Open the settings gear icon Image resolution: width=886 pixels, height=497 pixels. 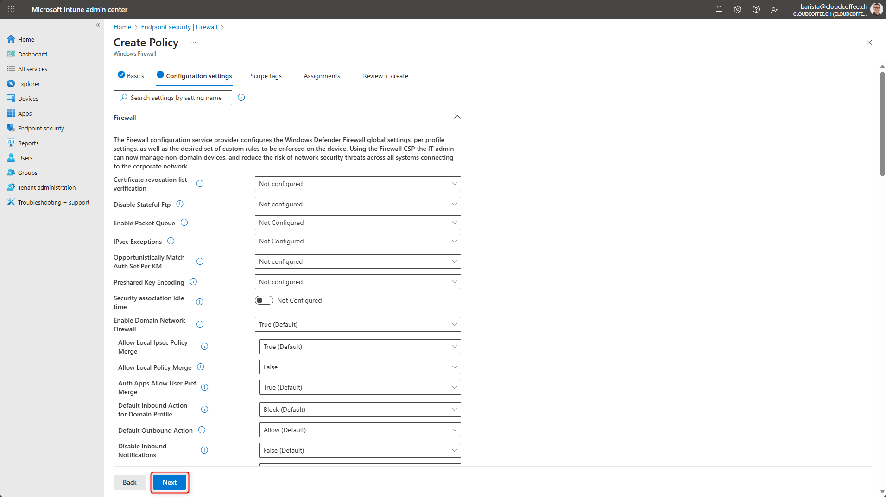tap(737, 9)
